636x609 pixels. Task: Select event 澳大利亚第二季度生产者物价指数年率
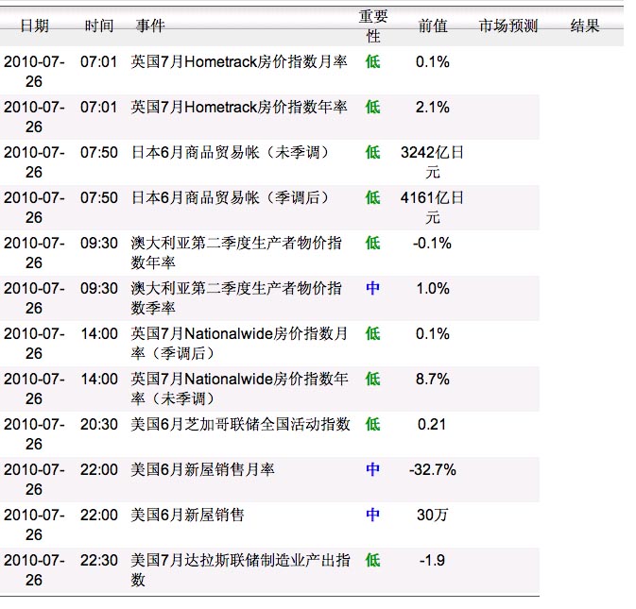tap(236, 253)
